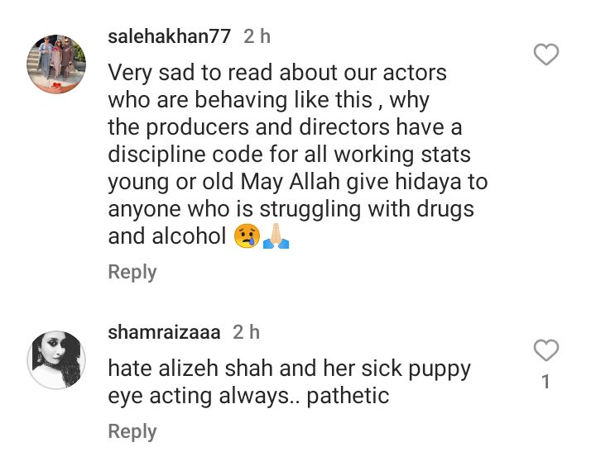Open shamraizaaa's black-and-white avatar
596x466 pixels.
[56, 359]
